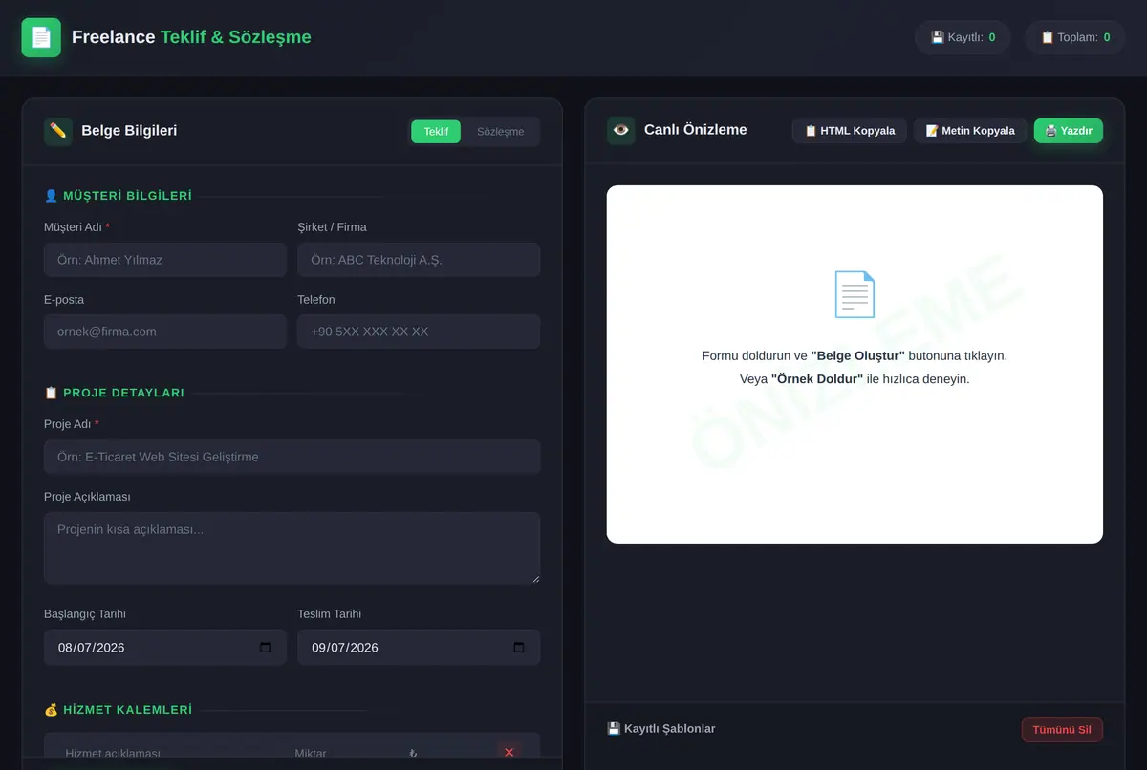Screen dimensions: 1147x770
Task: Switch to the Teklif document type
Action: coord(436,132)
